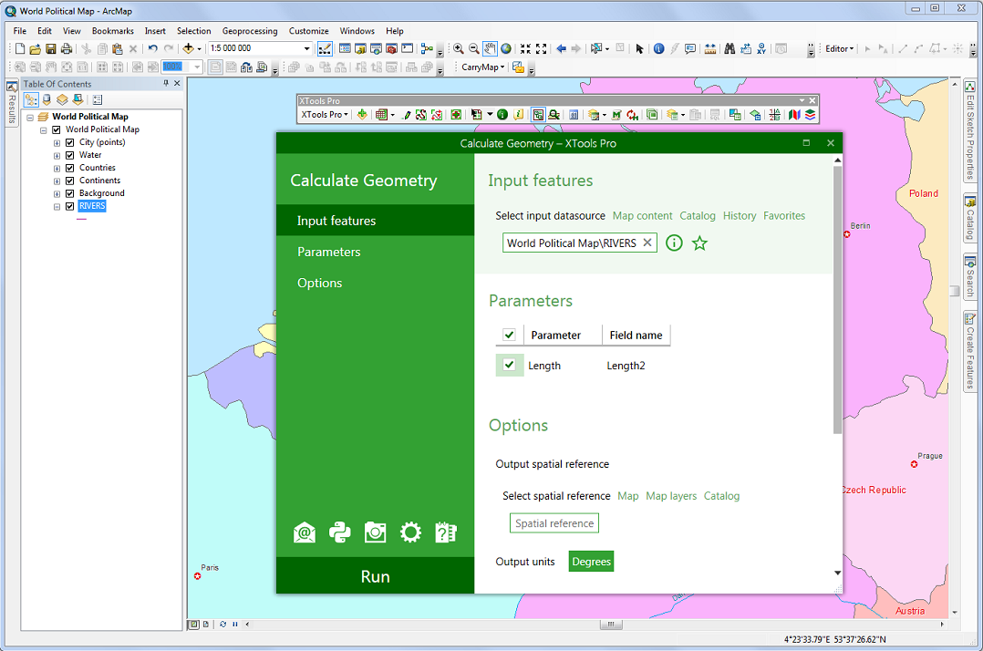Image resolution: width=983 pixels, height=651 pixels.
Task: Uncheck the Length parameter checkbox
Action: [x=509, y=365]
